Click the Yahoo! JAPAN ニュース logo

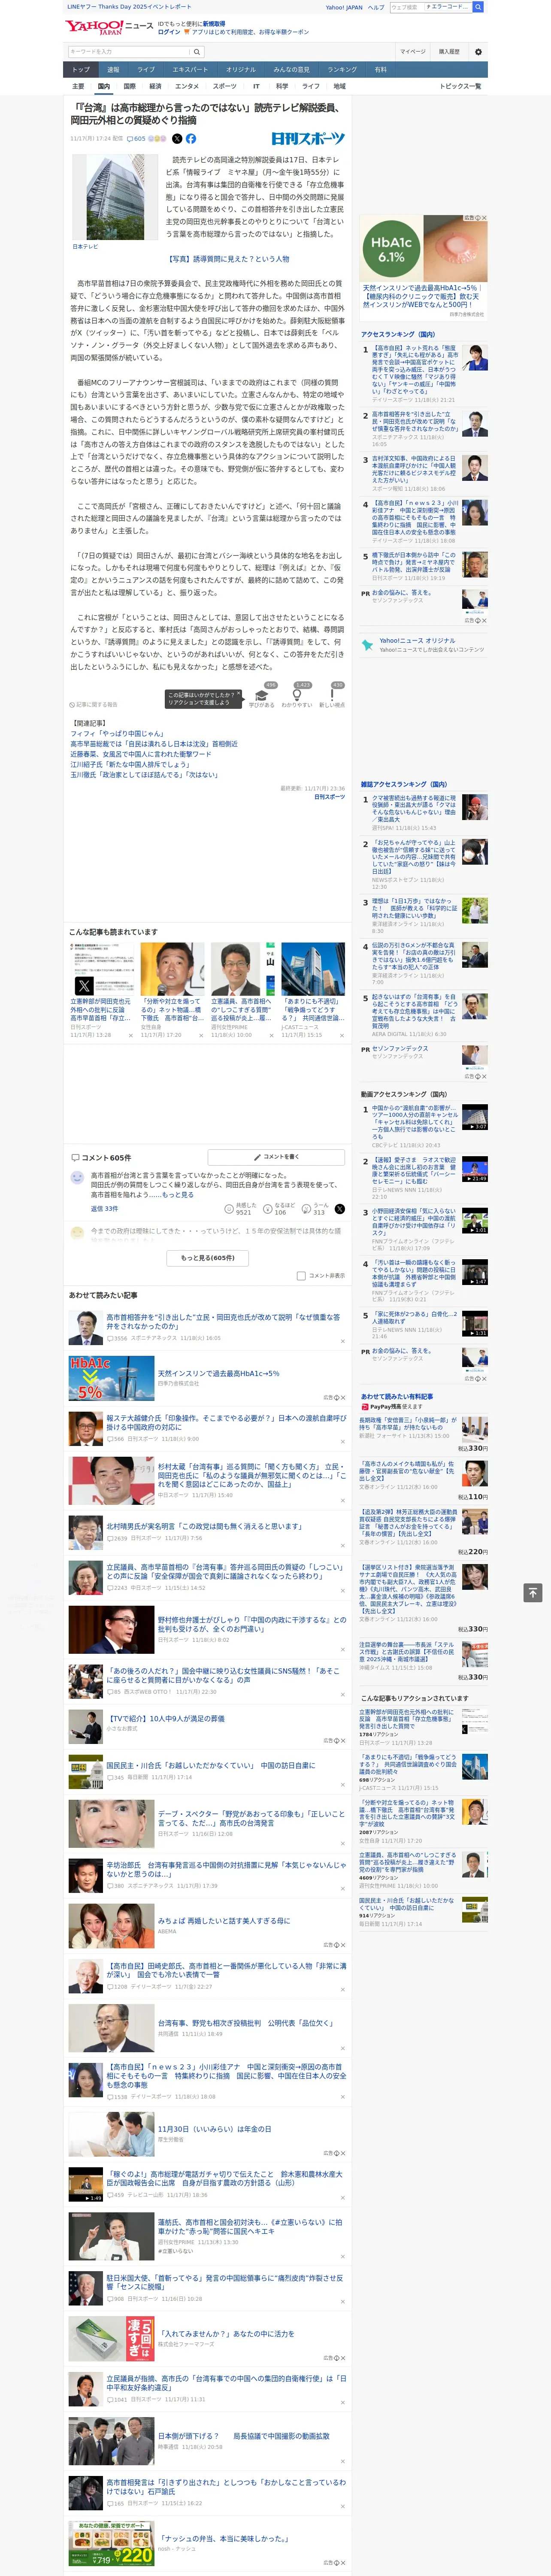pyautogui.click(x=110, y=27)
